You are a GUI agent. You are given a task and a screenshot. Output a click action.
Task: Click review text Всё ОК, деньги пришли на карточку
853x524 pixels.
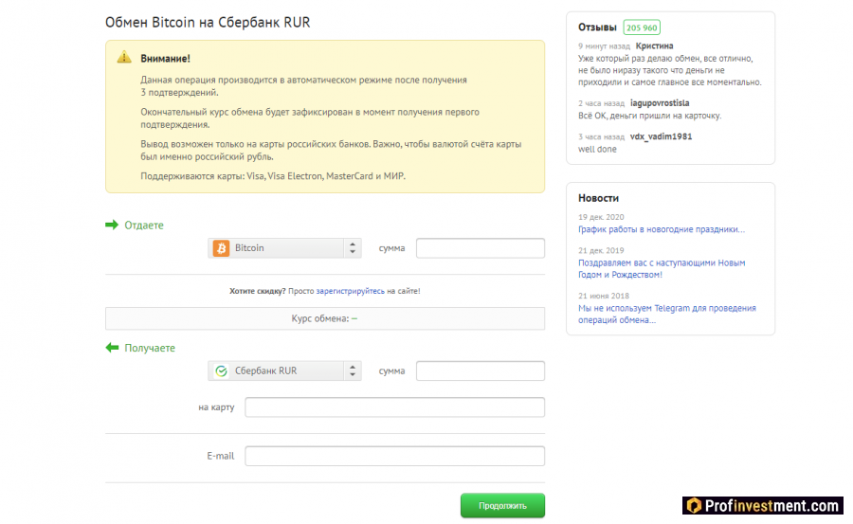[649, 116]
